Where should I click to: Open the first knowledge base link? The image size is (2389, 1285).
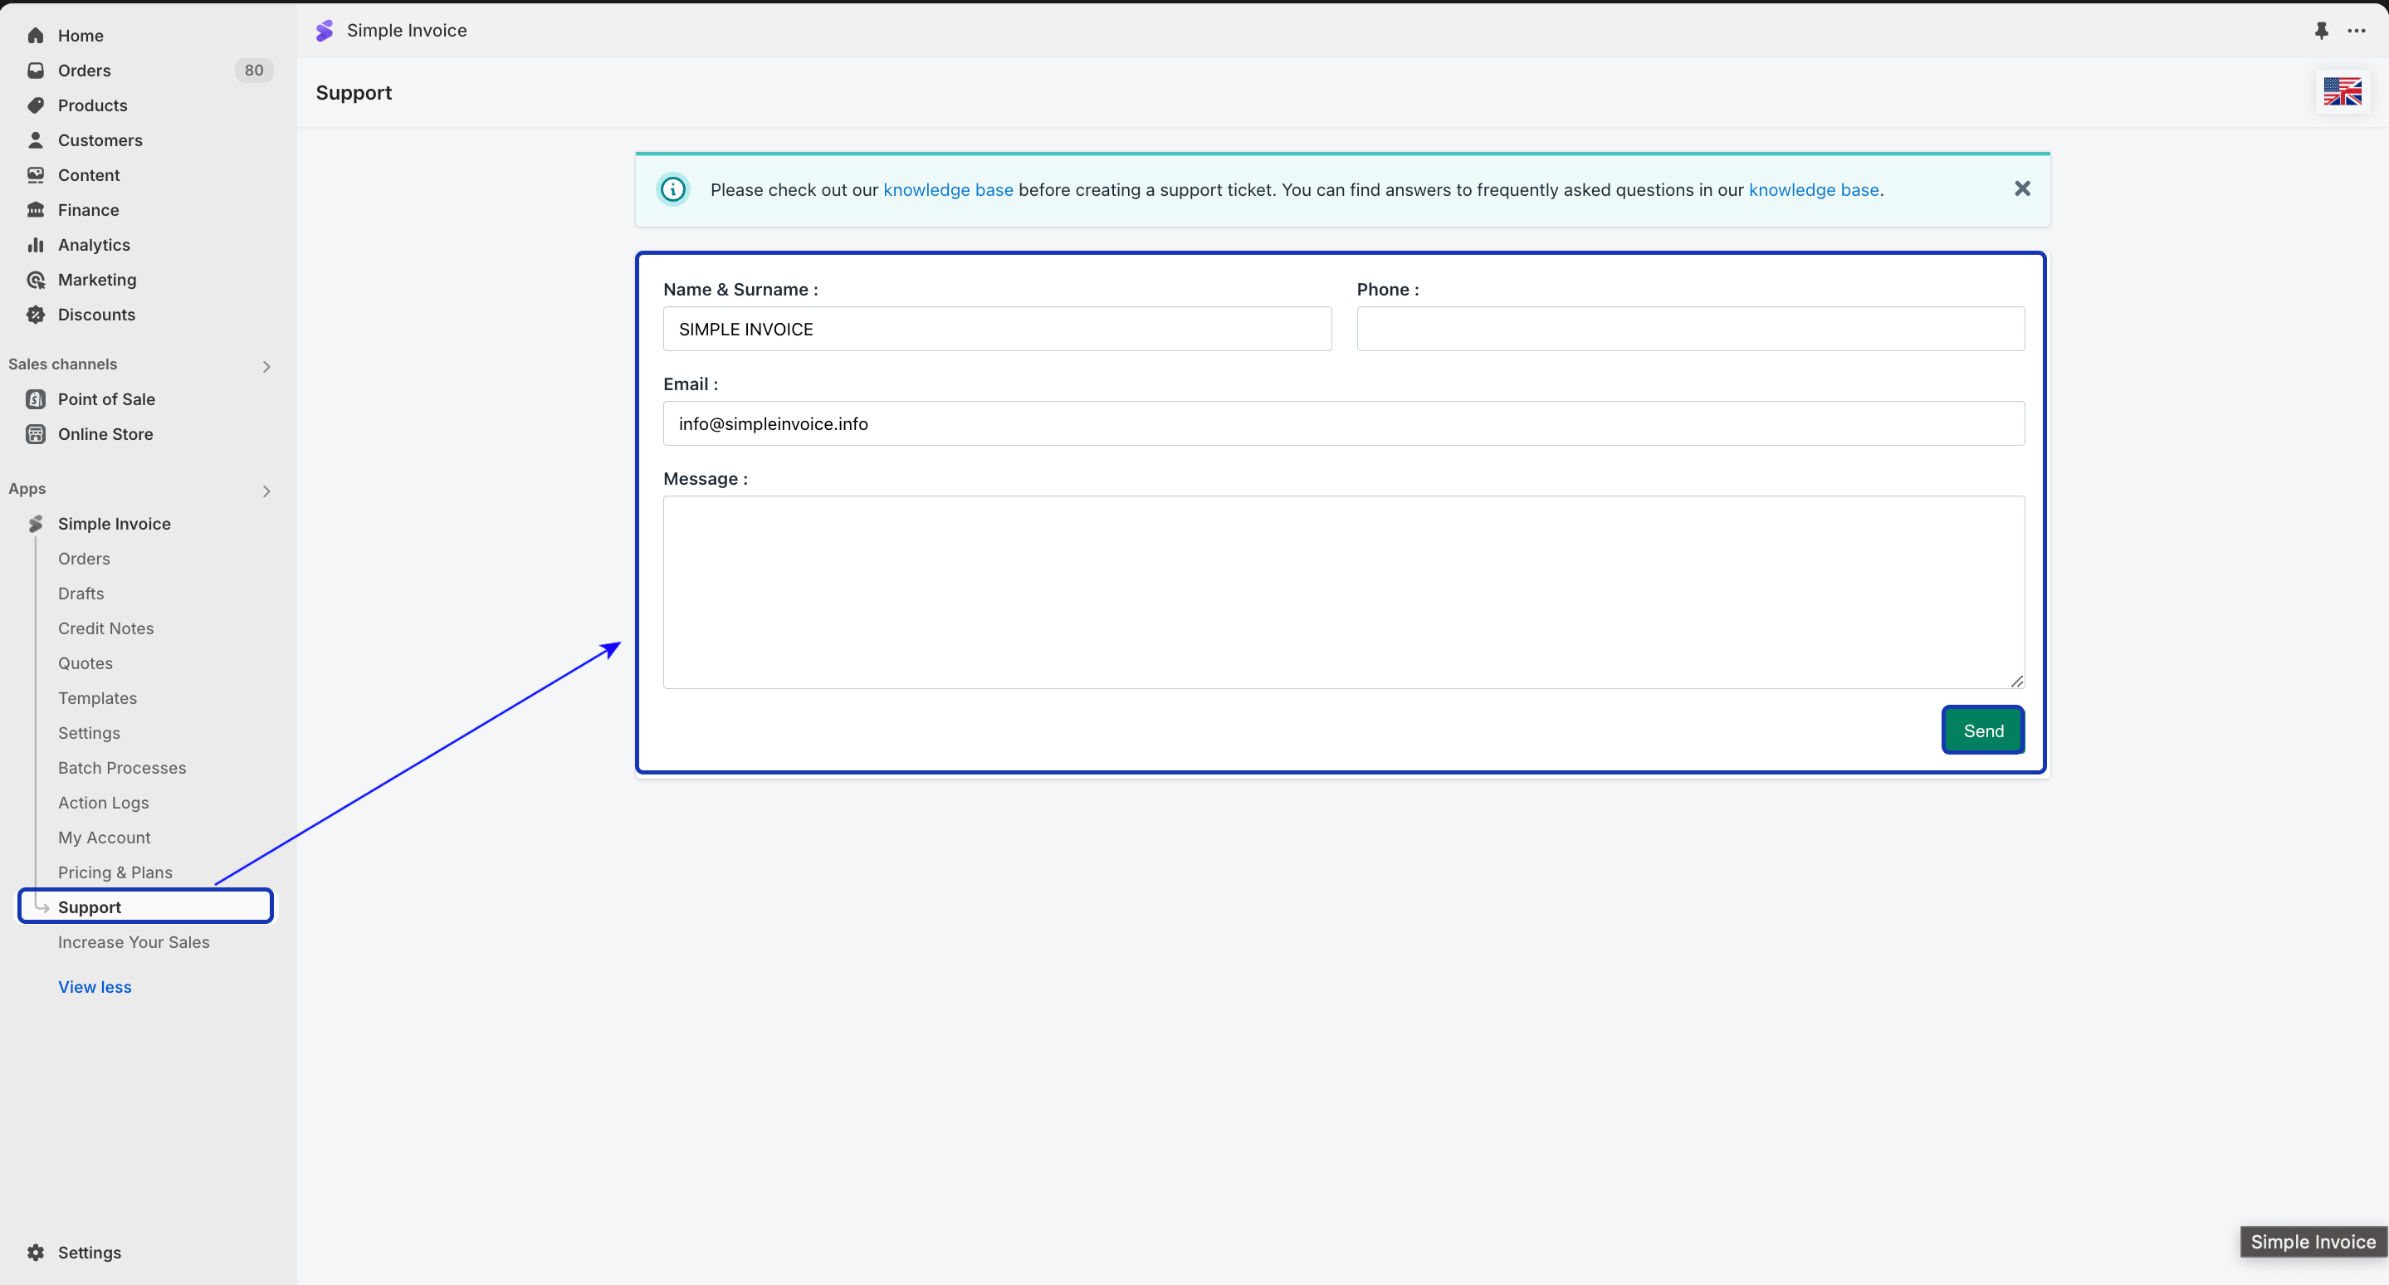click(947, 189)
